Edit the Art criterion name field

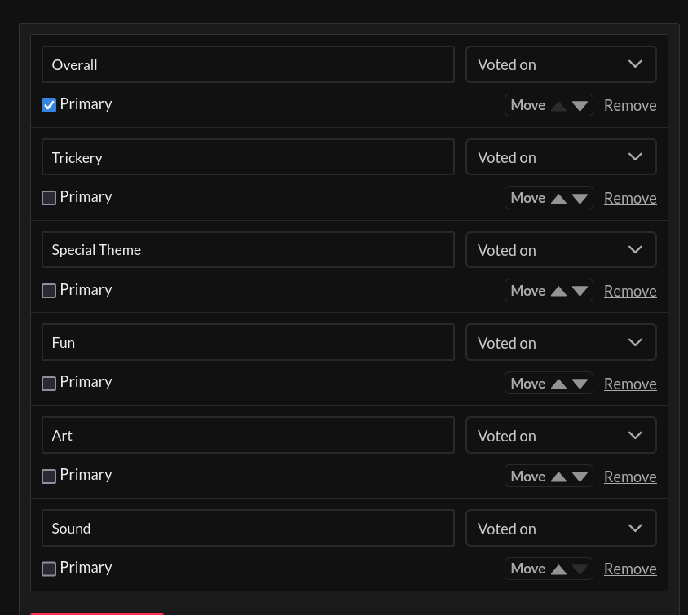tap(248, 436)
